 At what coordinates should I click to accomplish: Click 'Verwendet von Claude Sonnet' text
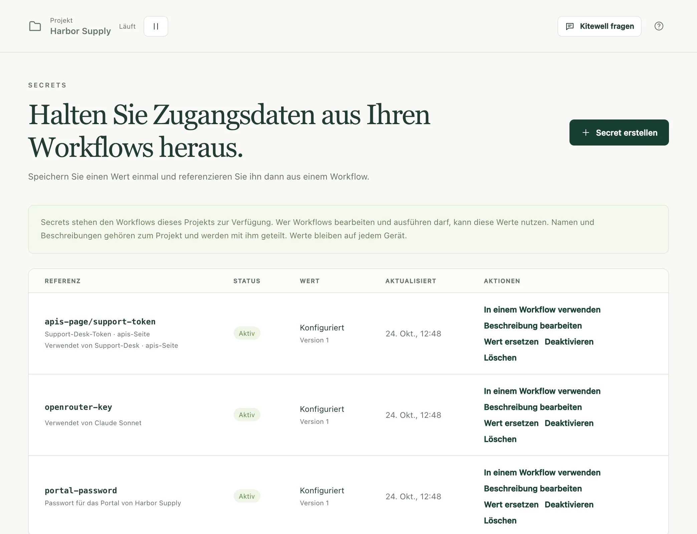click(93, 423)
